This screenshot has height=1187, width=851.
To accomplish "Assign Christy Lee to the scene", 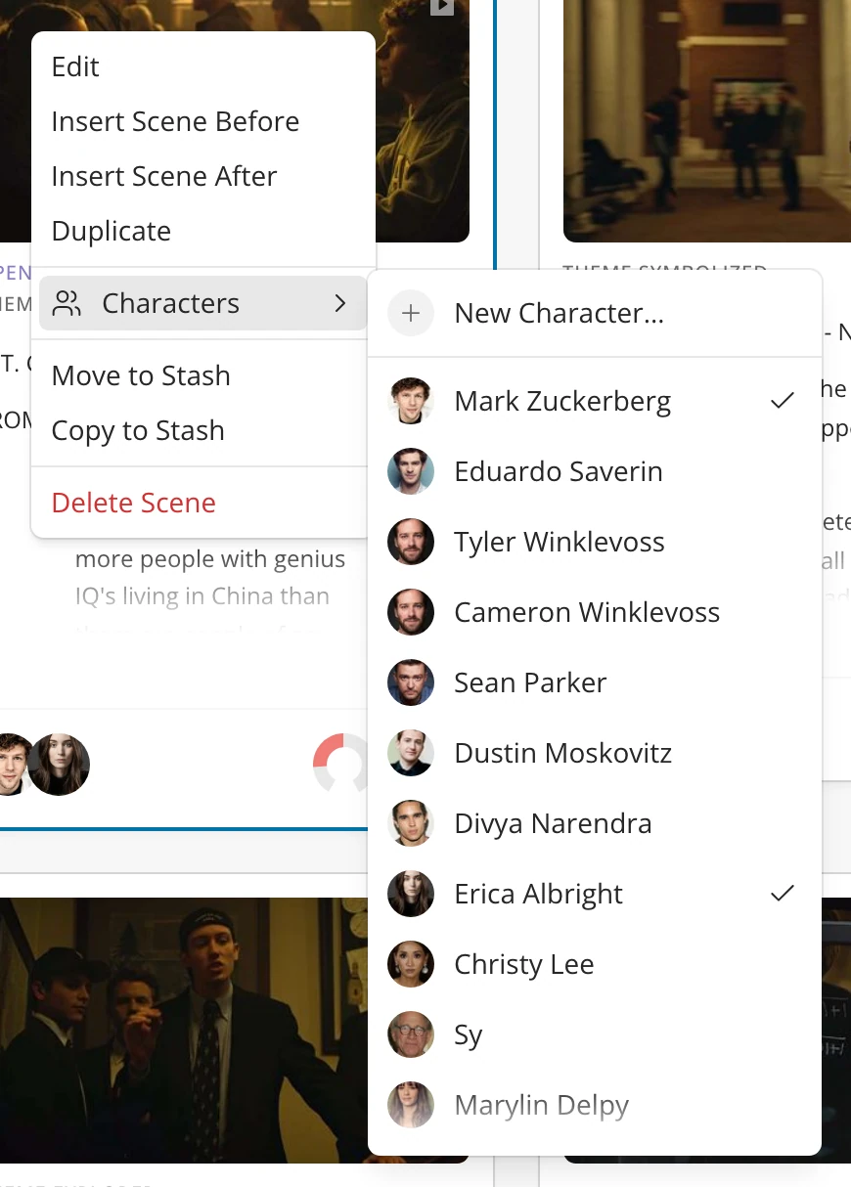I will 595,964.
